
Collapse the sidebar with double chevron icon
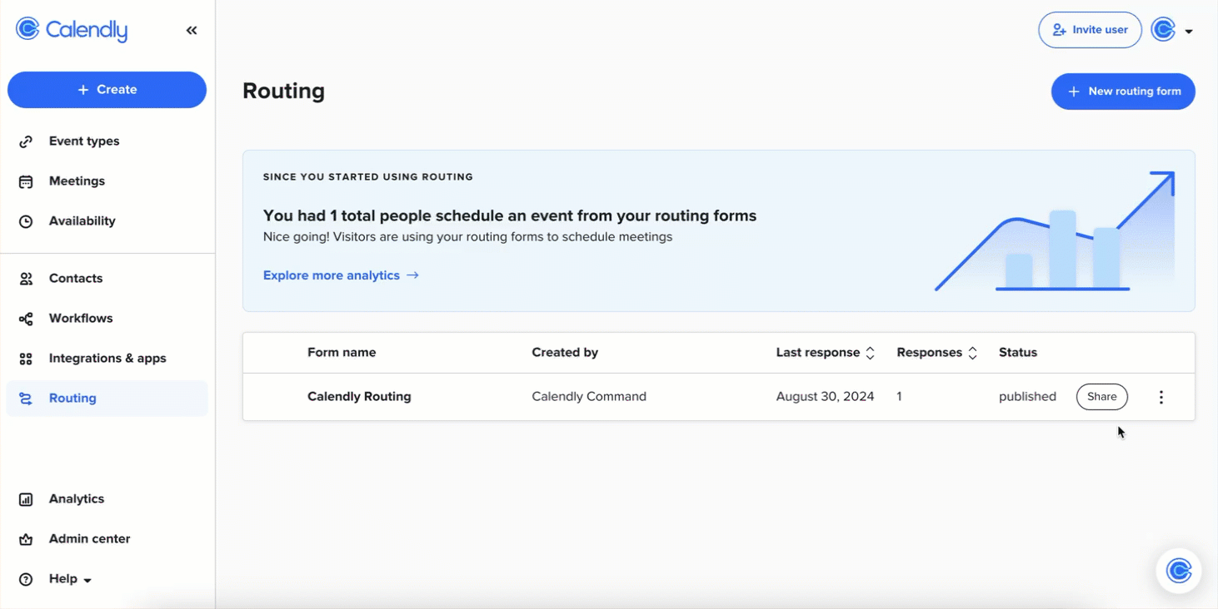click(x=192, y=31)
